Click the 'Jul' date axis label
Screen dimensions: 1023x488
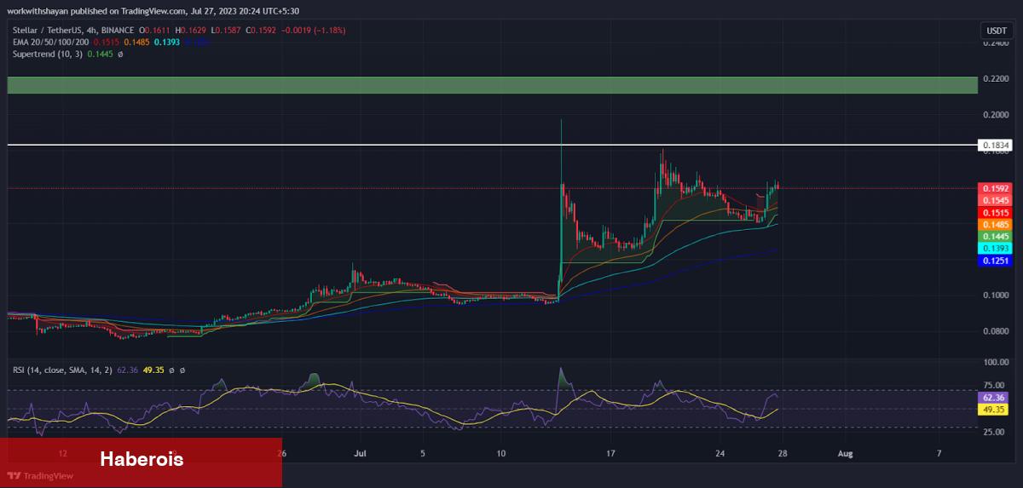click(360, 453)
